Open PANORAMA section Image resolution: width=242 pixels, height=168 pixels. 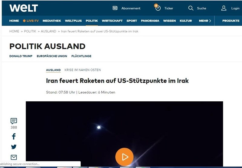150,21
